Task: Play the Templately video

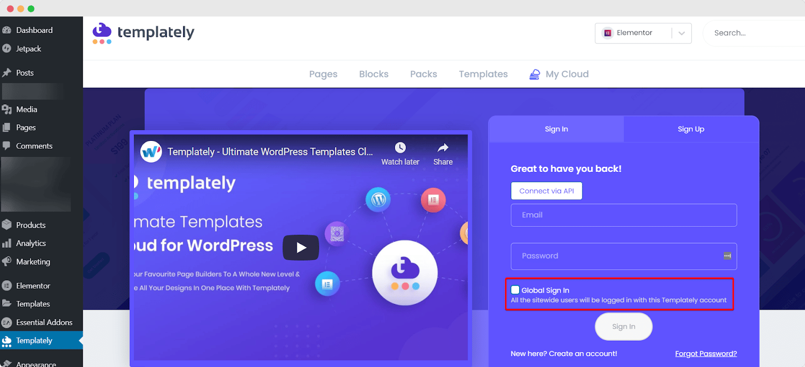Action: (301, 248)
